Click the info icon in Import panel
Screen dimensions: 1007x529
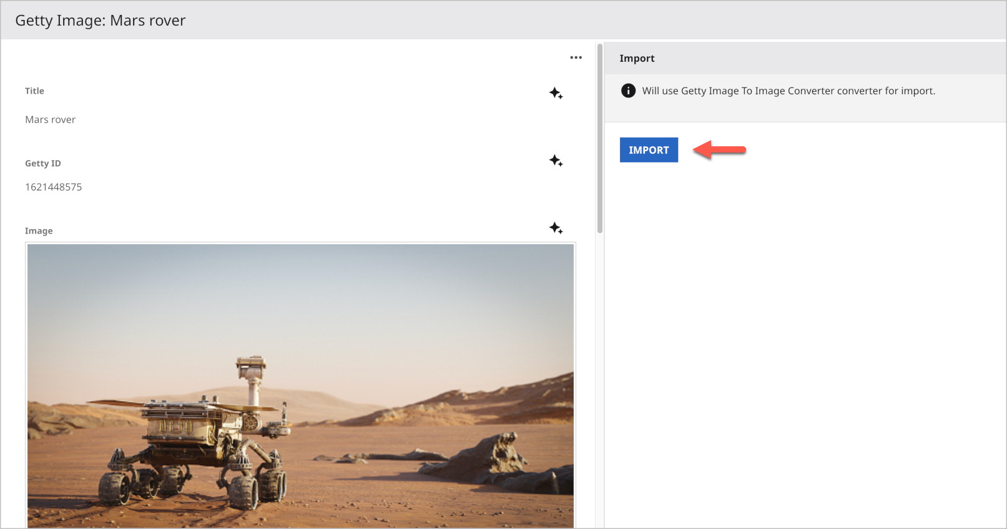pyautogui.click(x=628, y=91)
